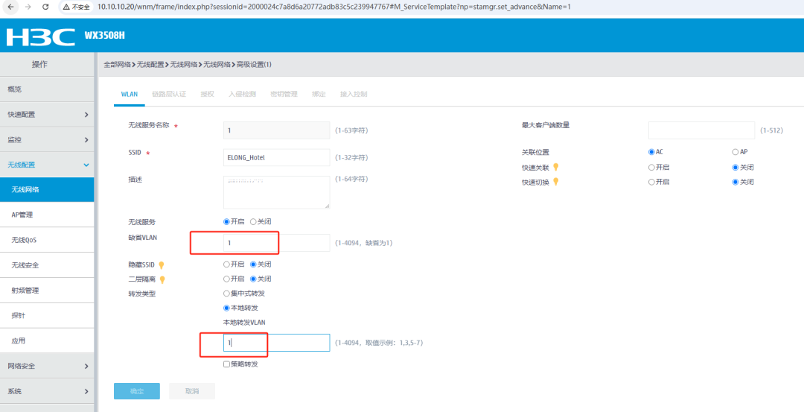
Task: Switch to the 密钥管理 tab
Action: click(x=284, y=95)
